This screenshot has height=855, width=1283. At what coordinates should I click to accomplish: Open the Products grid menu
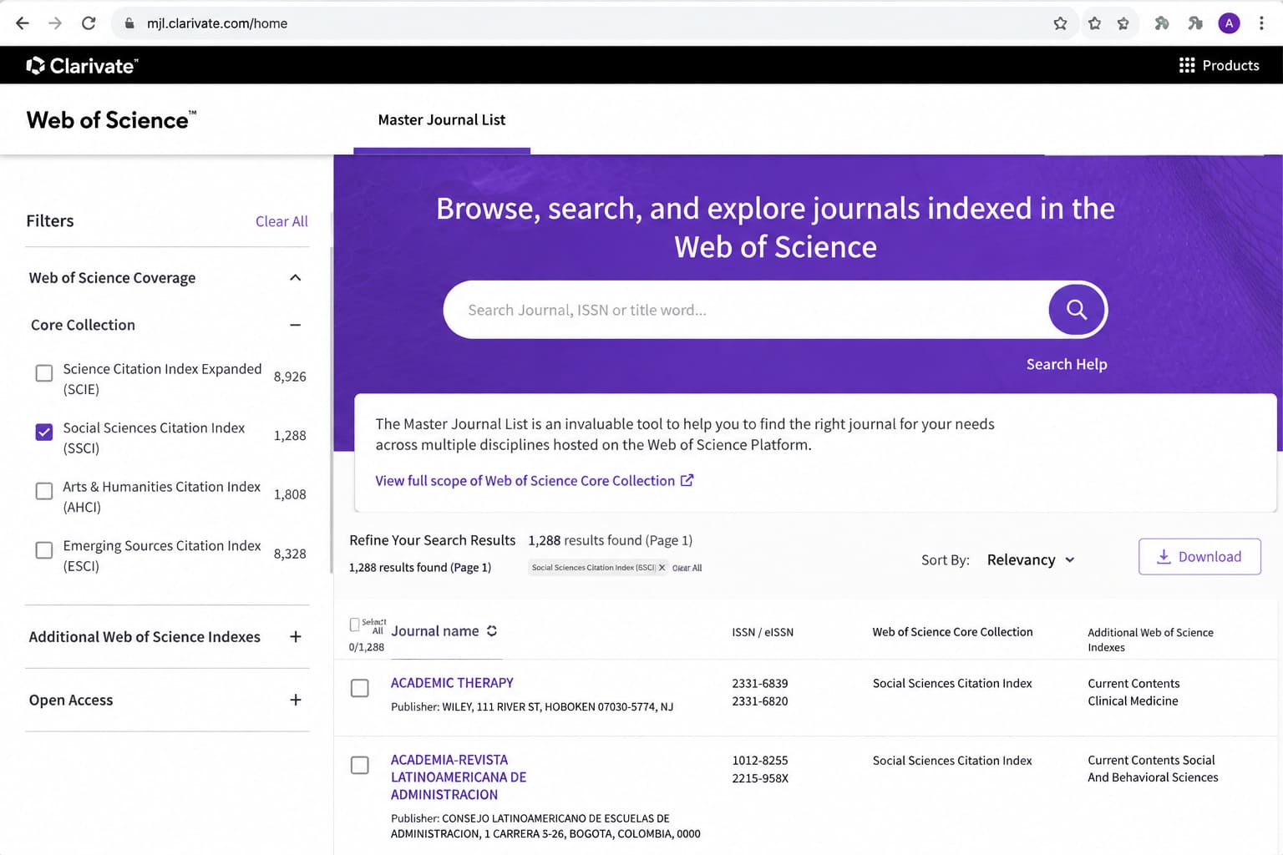pyautogui.click(x=1219, y=65)
